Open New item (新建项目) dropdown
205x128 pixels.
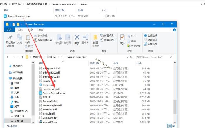point(108,35)
